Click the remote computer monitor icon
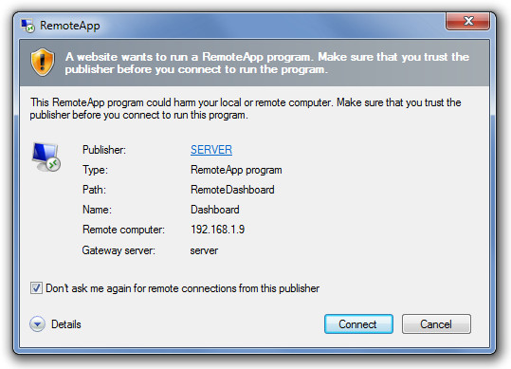 46,157
